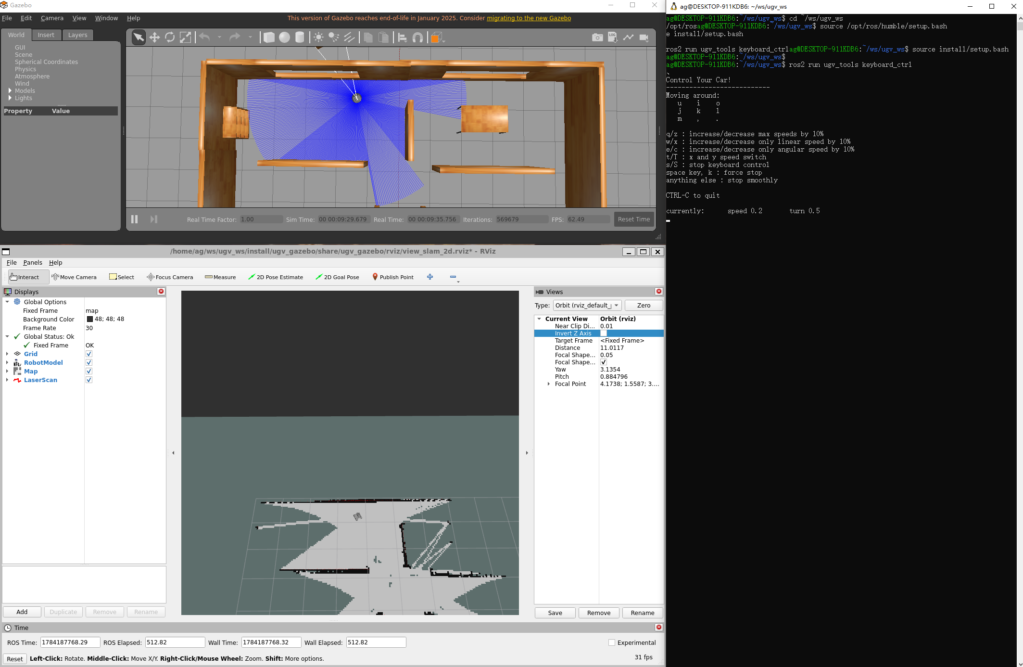Expand the RobotModel display item

point(7,362)
